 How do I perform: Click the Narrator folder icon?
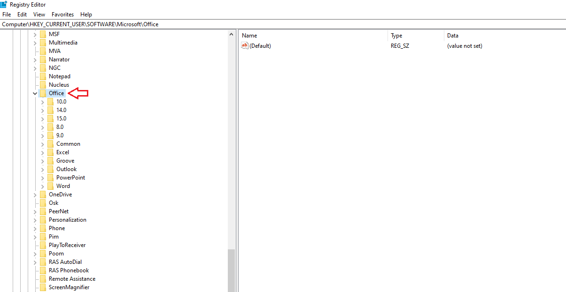(43, 60)
